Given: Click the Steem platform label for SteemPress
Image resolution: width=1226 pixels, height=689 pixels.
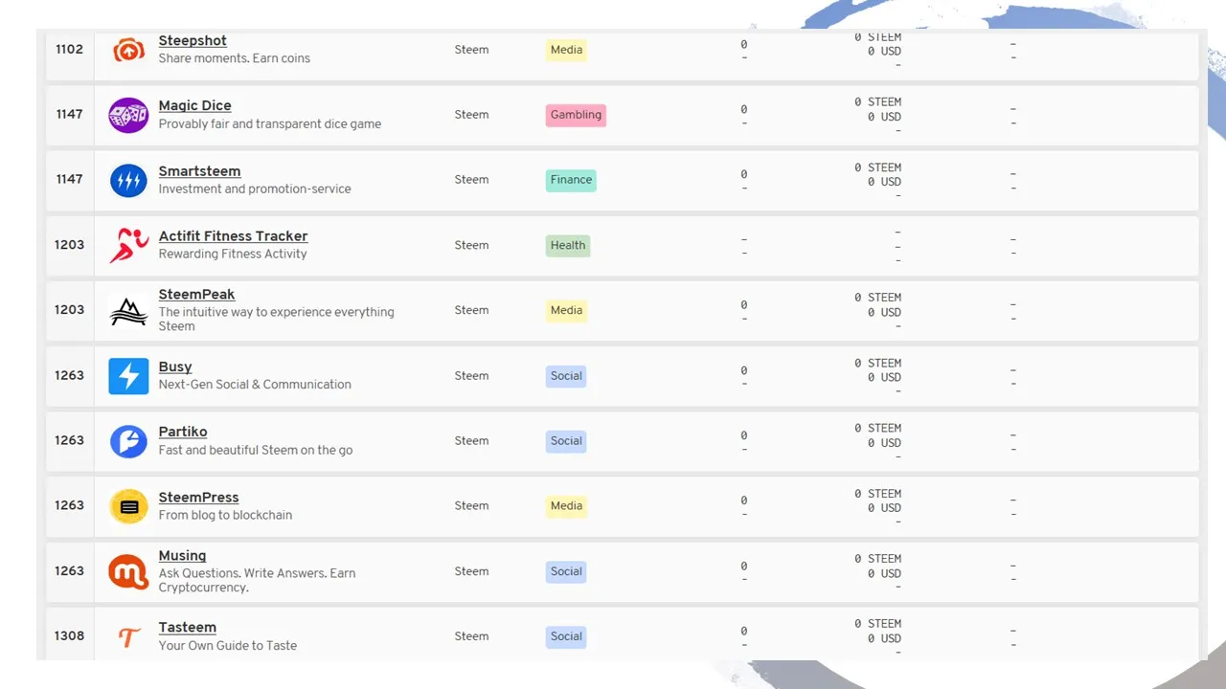Looking at the screenshot, I should point(471,506).
